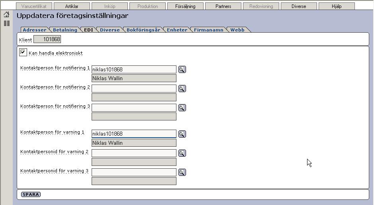Switch to the Adresser tab
The width and height of the screenshot is (374, 205).
(35, 30)
